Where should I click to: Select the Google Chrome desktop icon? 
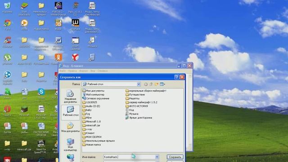point(7,25)
